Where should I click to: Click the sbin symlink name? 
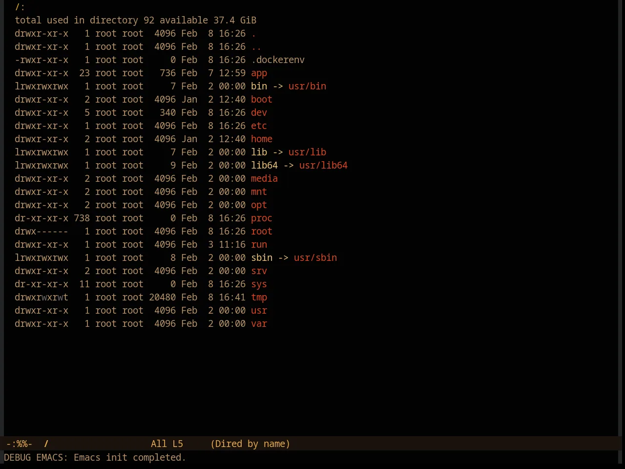pos(262,257)
